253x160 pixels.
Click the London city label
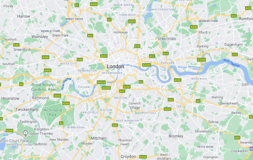[x=116, y=66]
